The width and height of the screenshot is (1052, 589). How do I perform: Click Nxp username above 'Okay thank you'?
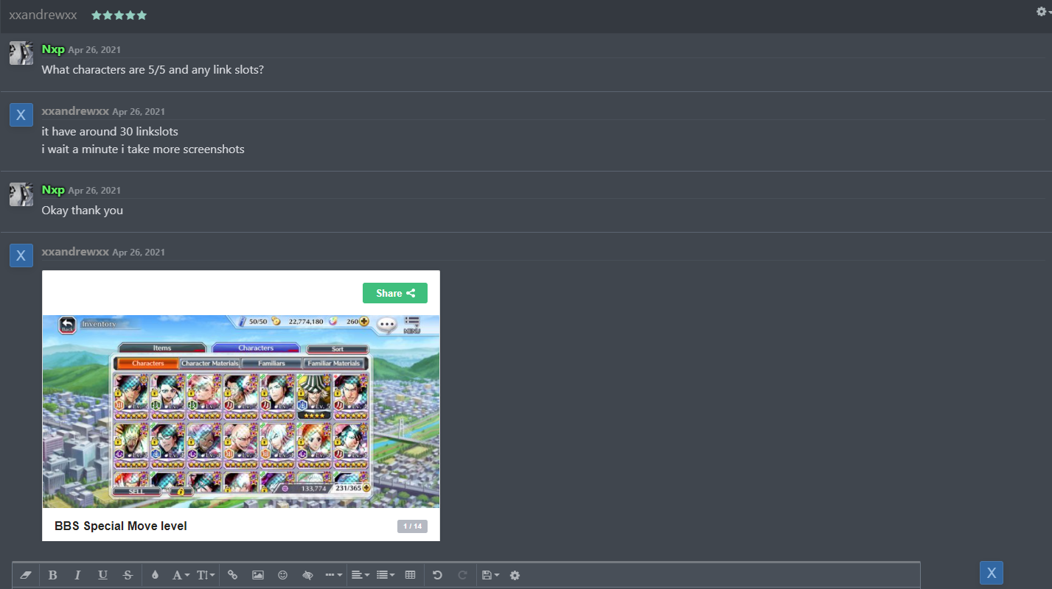pos(53,190)
